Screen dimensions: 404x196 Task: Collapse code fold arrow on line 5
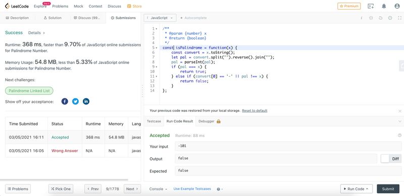pos(157,48)
